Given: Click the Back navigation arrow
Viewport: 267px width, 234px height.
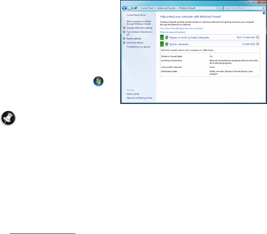Looking at the screenshot, I should coord(125,8).
